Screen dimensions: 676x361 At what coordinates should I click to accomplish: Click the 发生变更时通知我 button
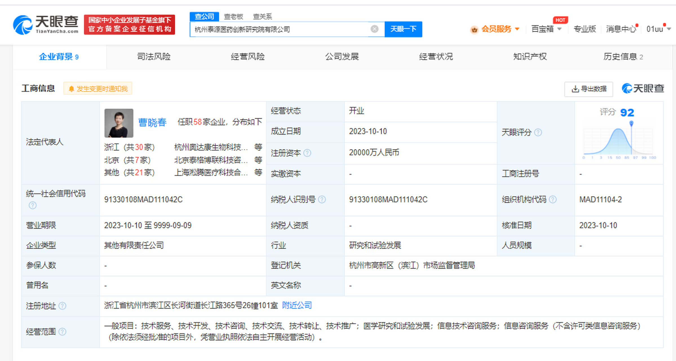98,89
